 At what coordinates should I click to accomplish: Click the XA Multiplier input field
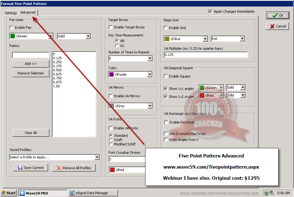pyautogui.click(x=206, y=55)
